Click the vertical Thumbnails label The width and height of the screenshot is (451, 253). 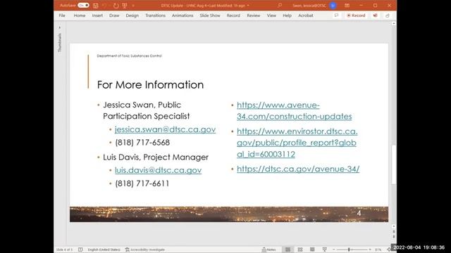click(59, 42)
